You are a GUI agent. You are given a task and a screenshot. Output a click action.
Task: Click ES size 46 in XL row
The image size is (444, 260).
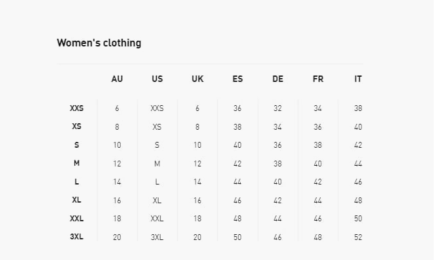click(237, 201)
